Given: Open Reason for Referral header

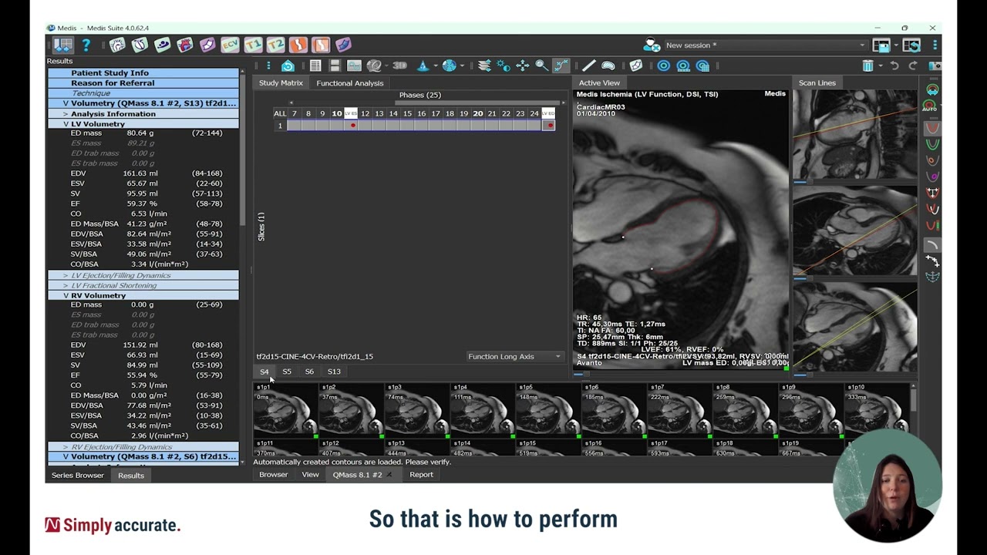Looking at the screenshot, I should click(143, 83).
